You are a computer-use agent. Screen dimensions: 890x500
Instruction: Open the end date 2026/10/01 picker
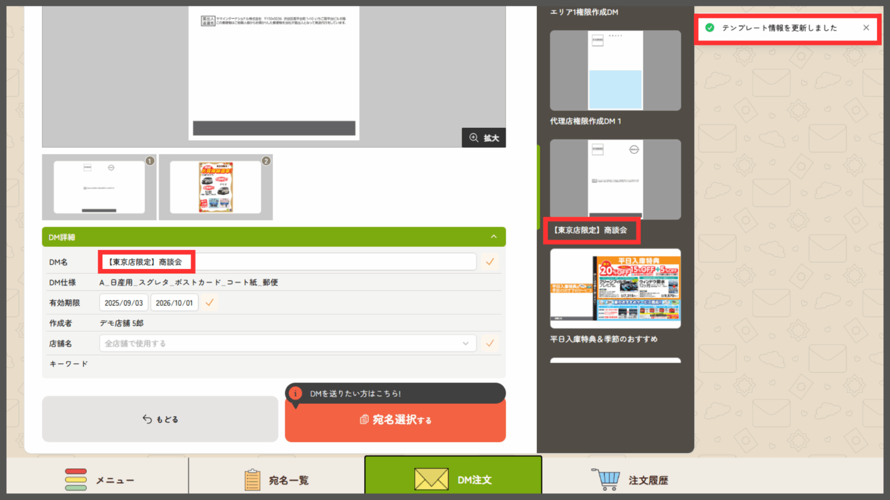click(x=174, y=303)
